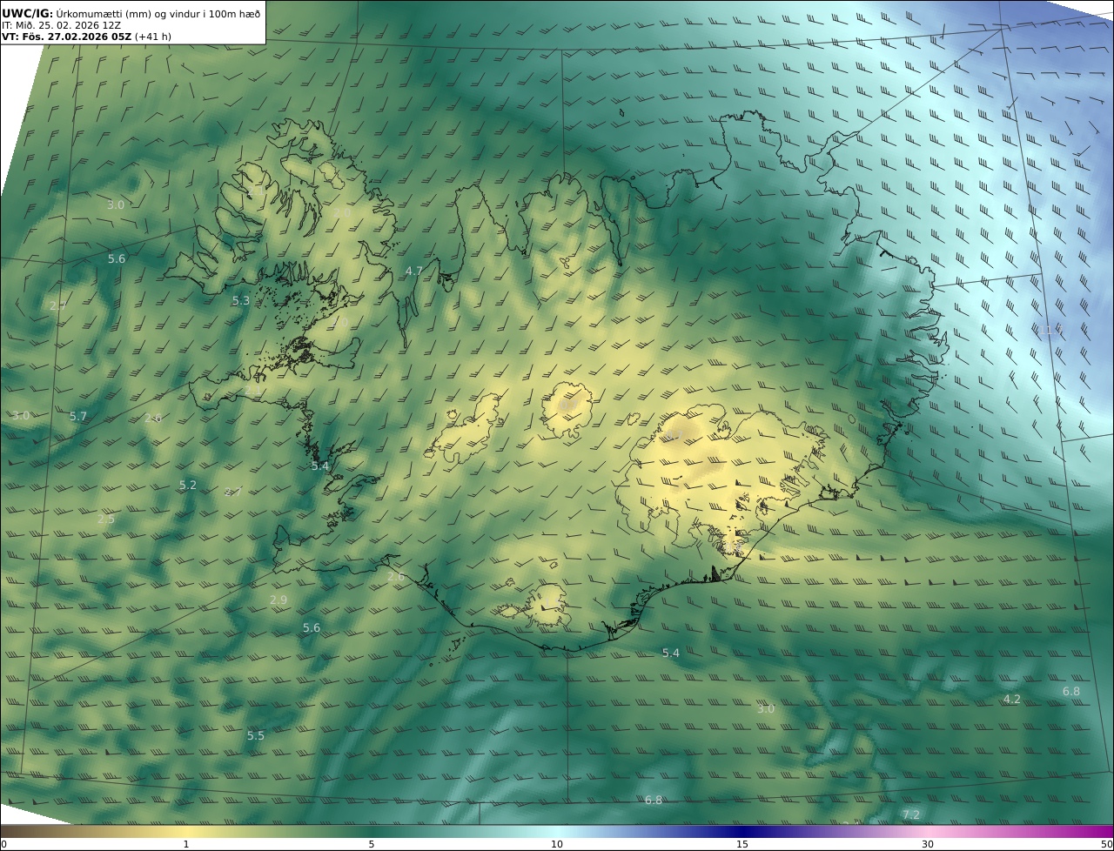Click the 7.2 value label on the map
The height and width of the screenshot is (851, 1114).
pyautogui.click(x=910, y=815)
